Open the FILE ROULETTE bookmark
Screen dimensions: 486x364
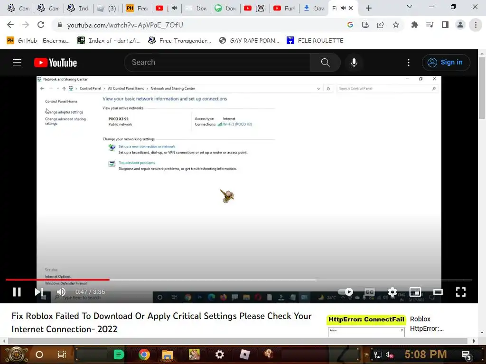point(315,41)
